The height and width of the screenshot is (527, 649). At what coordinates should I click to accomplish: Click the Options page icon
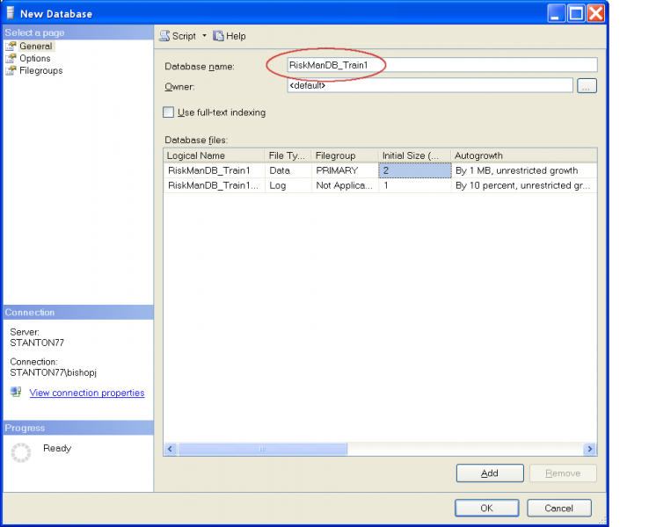coord(11,58)
